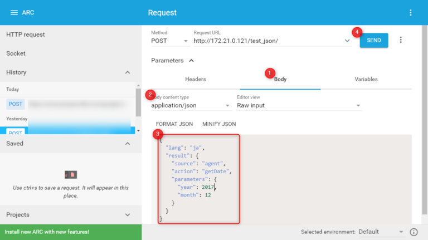
Task: Click inside the Request URL field
Action: tap(267, 41)
